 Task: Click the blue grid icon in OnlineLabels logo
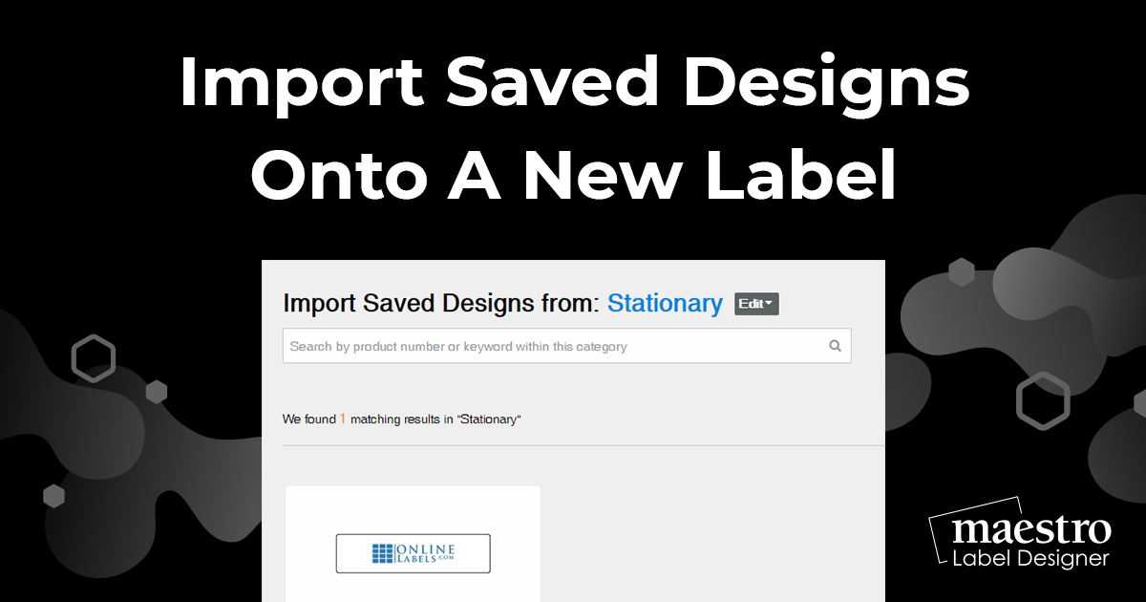tap(382, 553)
